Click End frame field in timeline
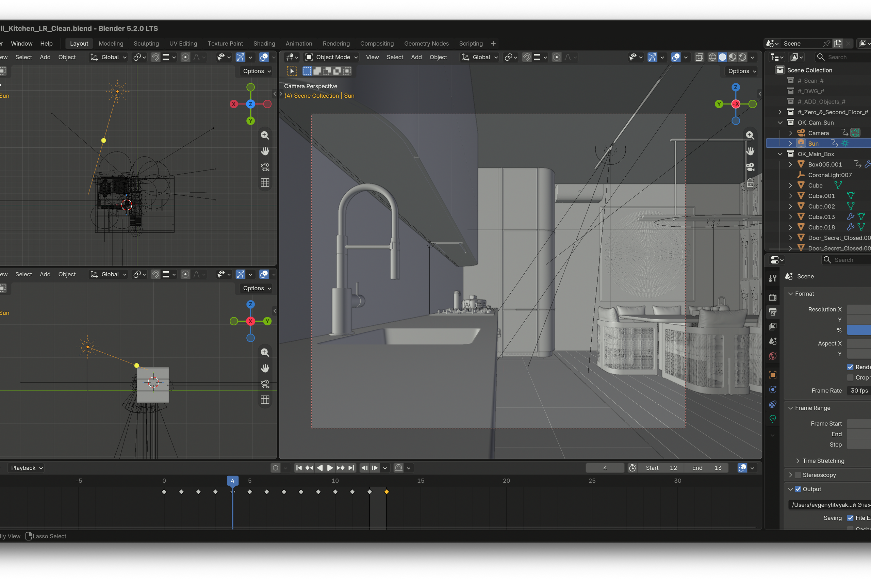 pos(706,468)
